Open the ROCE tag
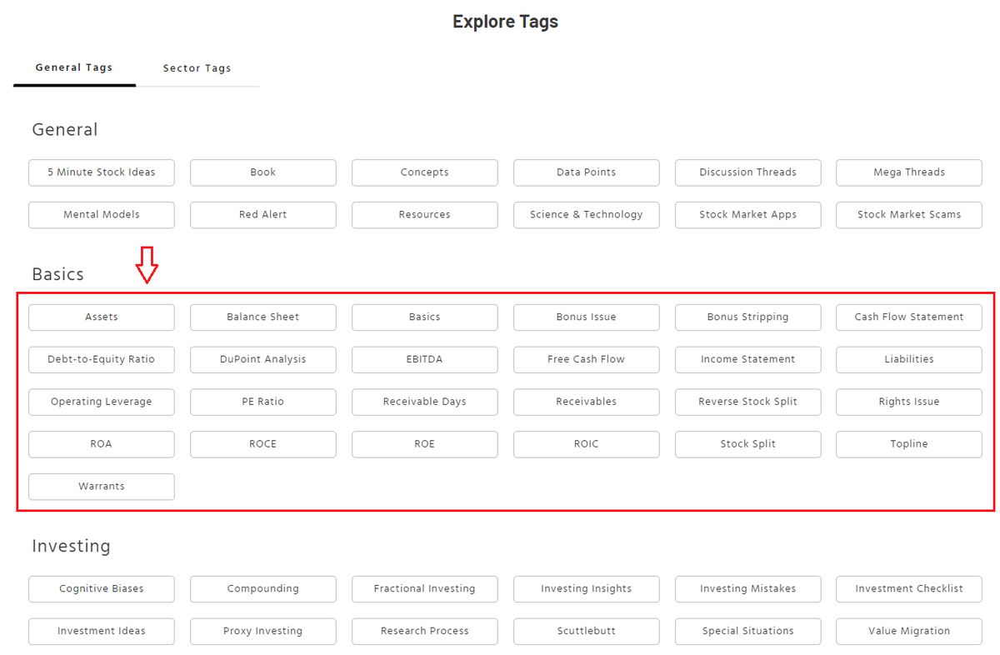 click(262, 444)
